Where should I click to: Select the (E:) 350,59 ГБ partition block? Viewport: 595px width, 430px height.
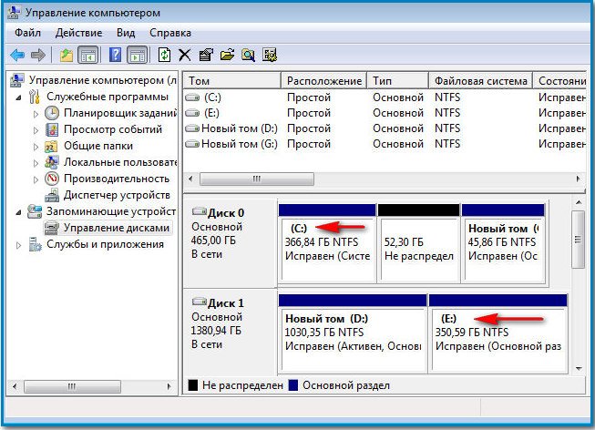click(x=497, y=337)
